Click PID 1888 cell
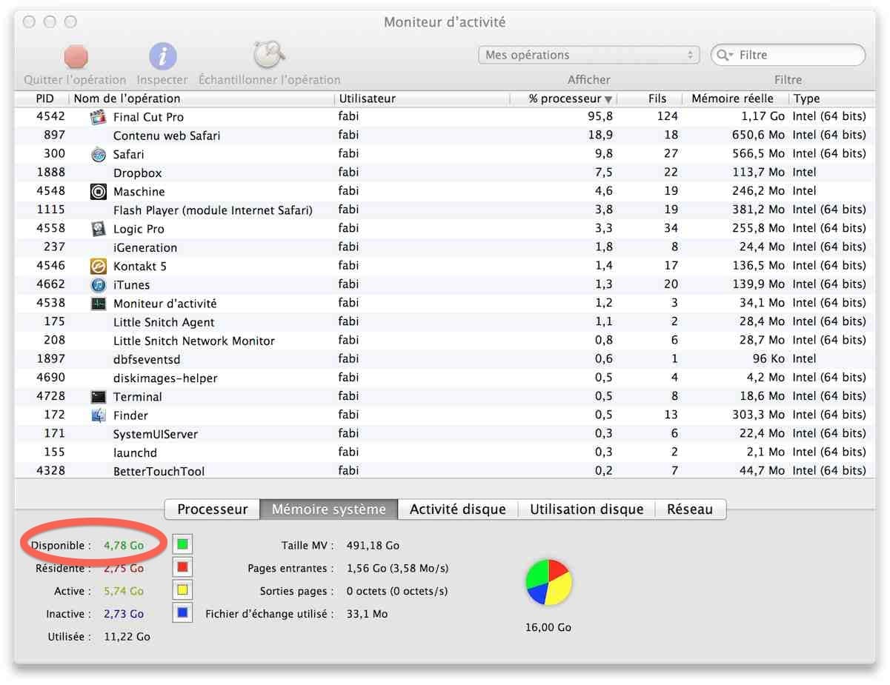Image resolution: width=890 pixels, height=685 pixels. [x=50, y=173]
